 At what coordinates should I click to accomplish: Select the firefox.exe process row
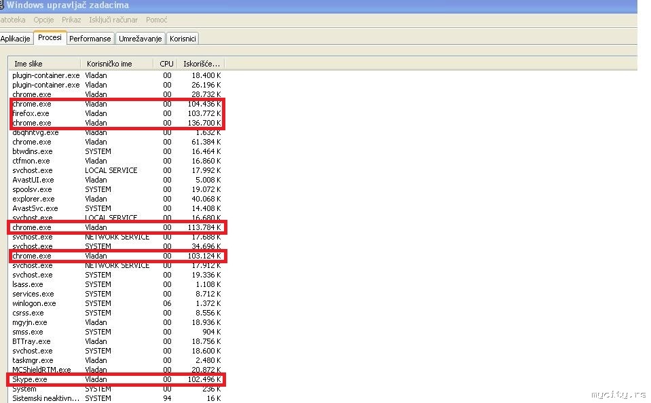pyautogui.click(x=116, y=114)
